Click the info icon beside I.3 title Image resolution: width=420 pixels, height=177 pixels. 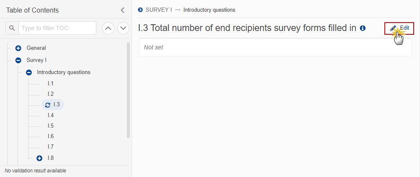(363, 28)
